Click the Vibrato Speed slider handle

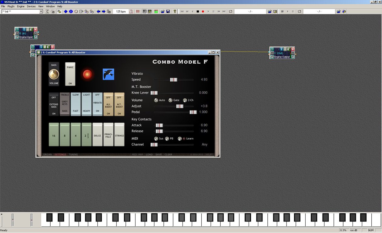(174, 80)
